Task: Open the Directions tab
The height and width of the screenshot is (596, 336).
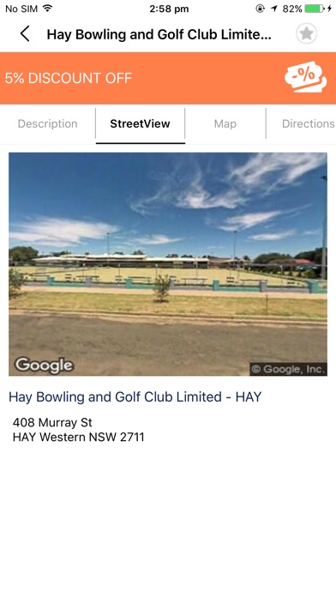Action: click(x=309, y=124)
